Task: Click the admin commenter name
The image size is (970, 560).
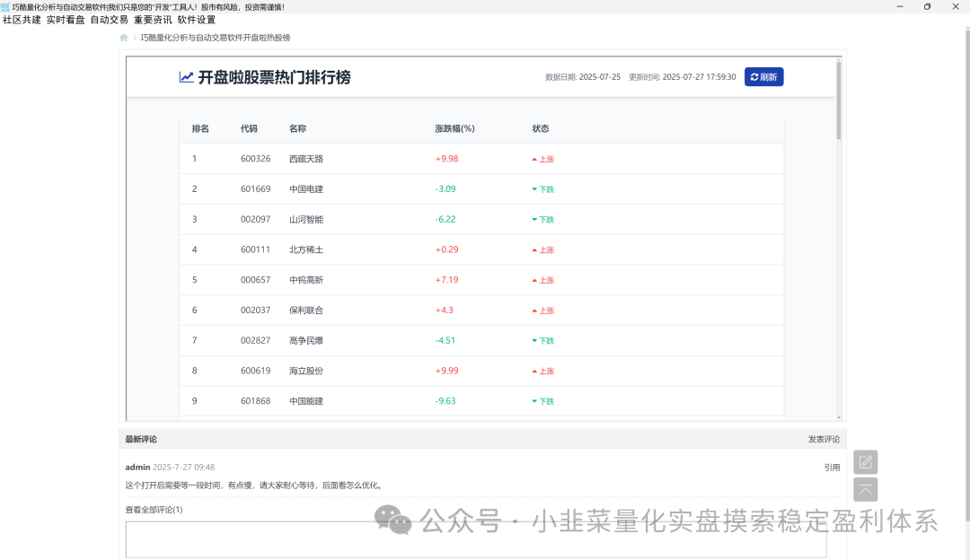Action: (x=137, y=468)
